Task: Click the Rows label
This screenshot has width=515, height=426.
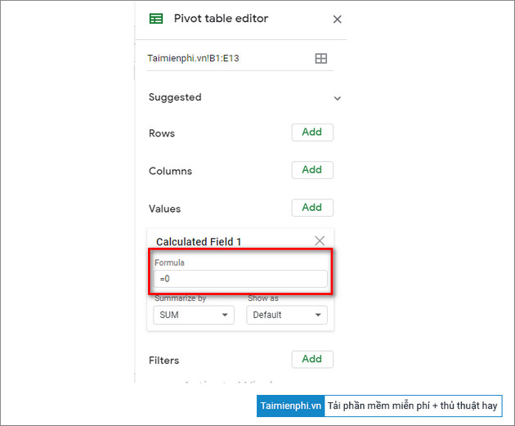Action: click(x=162, y=133)
